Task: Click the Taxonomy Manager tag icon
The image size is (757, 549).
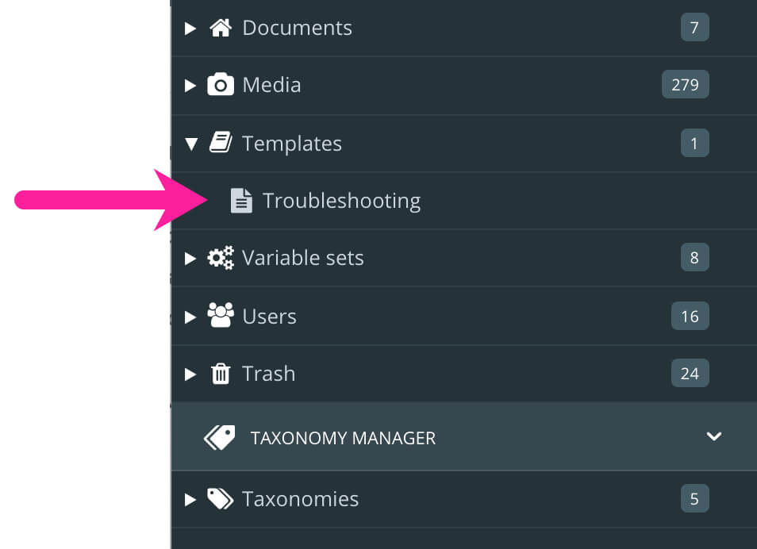Action: point(219,436)
